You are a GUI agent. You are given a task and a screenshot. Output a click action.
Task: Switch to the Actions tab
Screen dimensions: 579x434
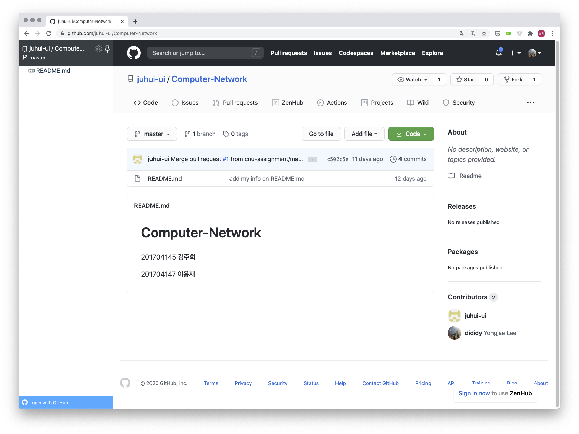click(x=332, y=103)
